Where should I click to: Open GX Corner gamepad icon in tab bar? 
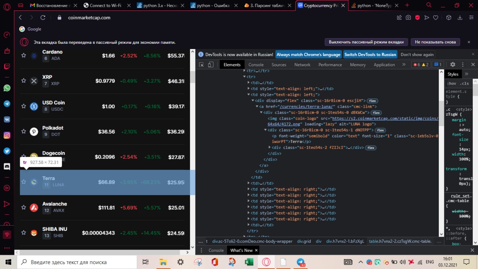tap(21, 5)
